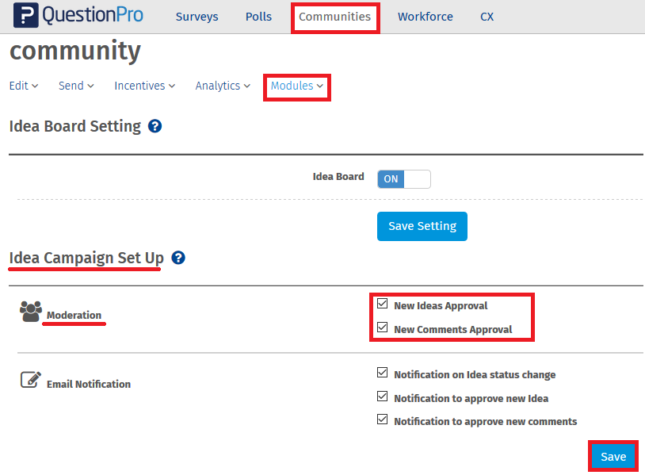Open the Analytics dropdown menu
Image resolution: width=645 pixels, height=475 pixels.
pyautogui.click(x=223, y=86)
